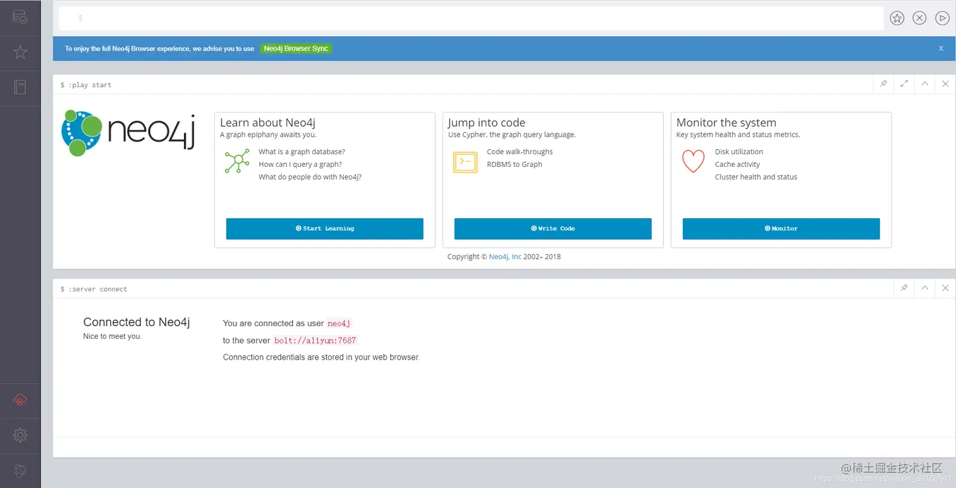Pin the :server connect frame
The width and height of the screenshot is (956, 488).
(x=904, y=288)
